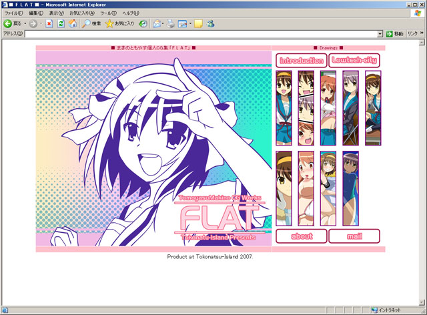Refresh the page using the green arrows icon
The image size is (427, 315).
pos(61,24)
